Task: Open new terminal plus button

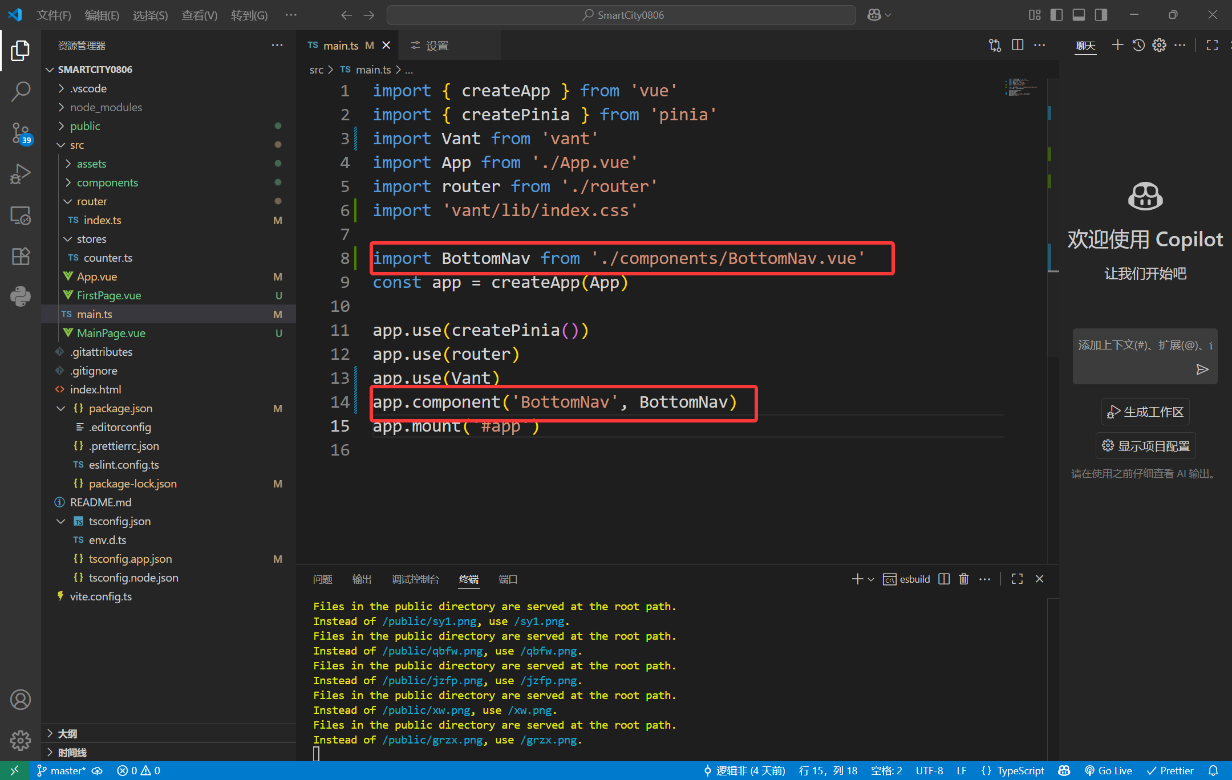Action: 857,579
